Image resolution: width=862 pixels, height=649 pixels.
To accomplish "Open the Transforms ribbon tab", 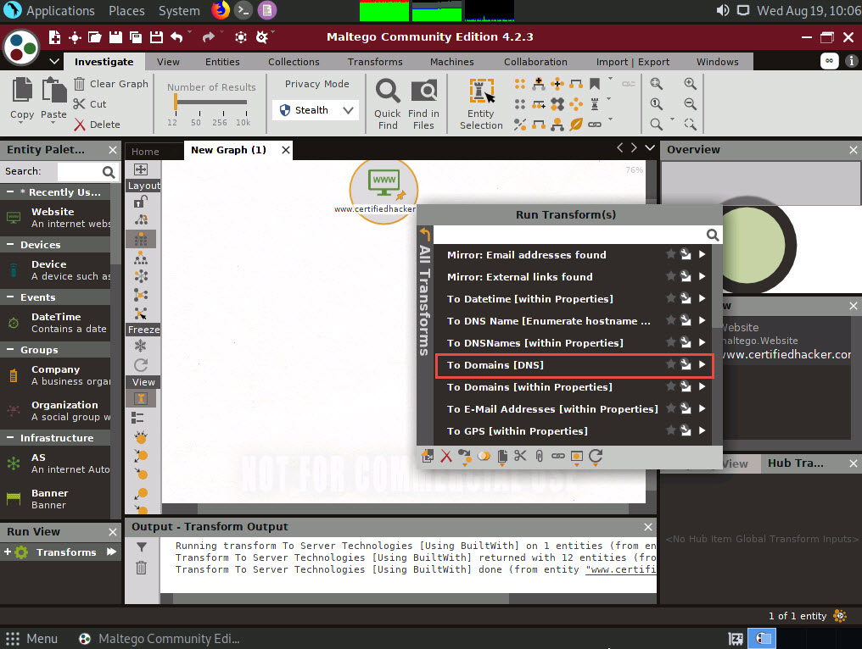I will click(x=375, y=62).
